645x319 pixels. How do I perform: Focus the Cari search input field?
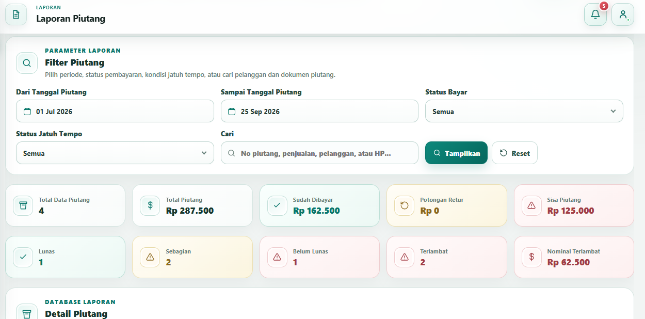tap(319, 153)
